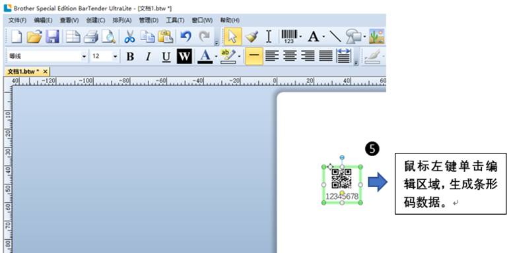Open the 文件(F) menu
This screenshot has width=511, height=253.
(x=17, y=20)
